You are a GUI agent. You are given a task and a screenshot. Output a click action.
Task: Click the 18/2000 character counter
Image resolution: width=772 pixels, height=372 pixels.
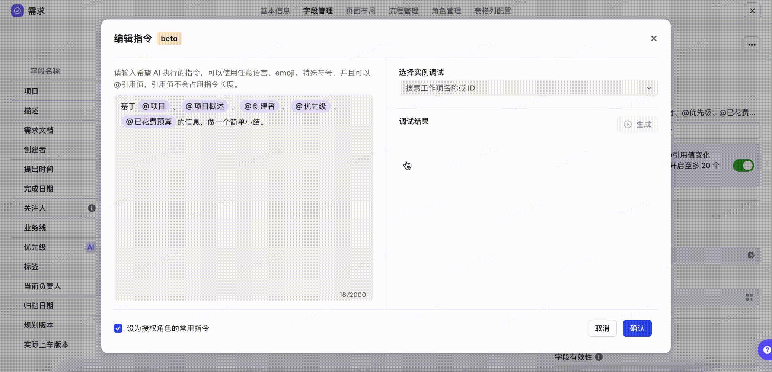[x=352, y=295]
